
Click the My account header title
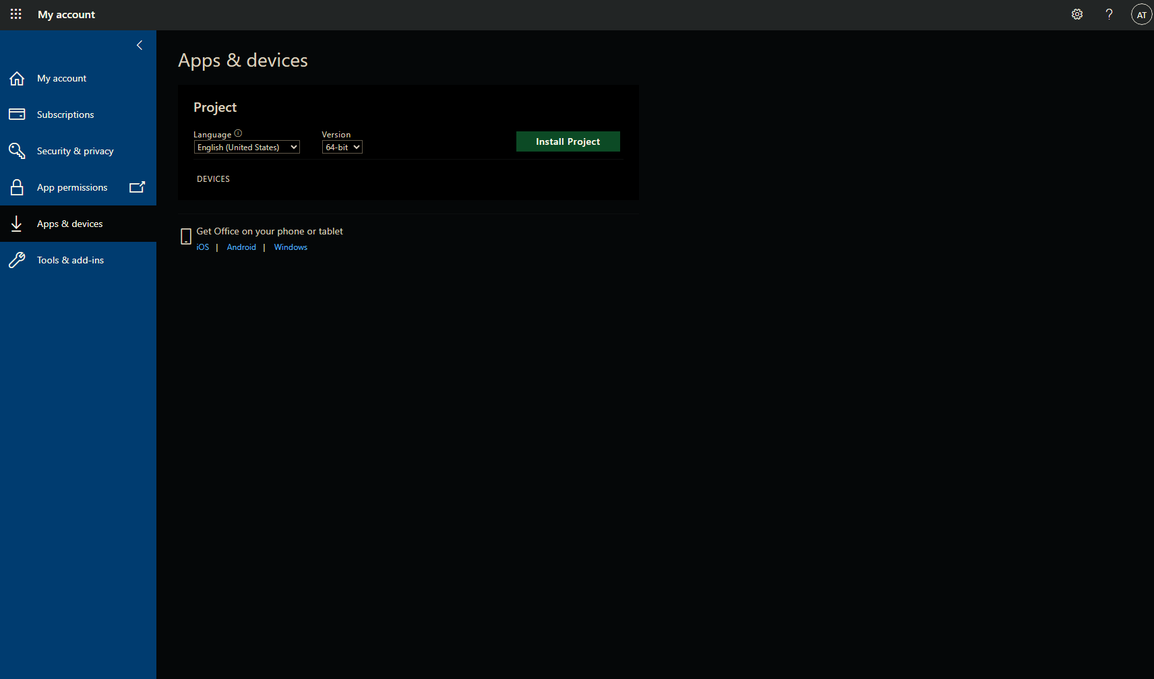pyautogui.click(x=67, y=15)
